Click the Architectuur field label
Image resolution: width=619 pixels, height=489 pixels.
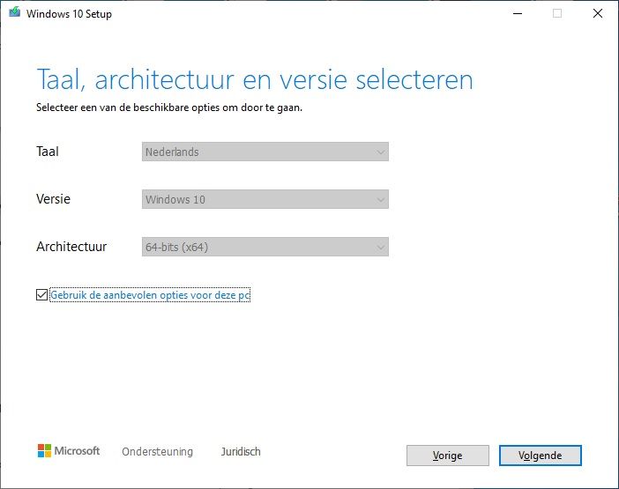[71, 247]
